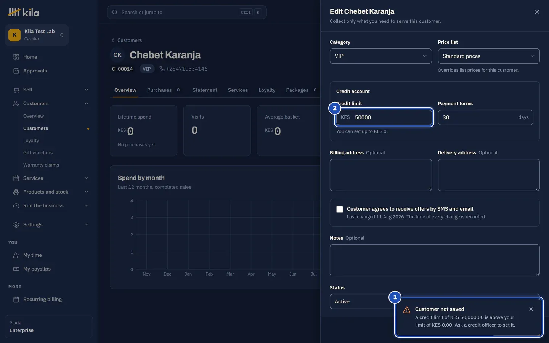This screenshot has width=549, height=343.
Task: Collapse the Customers menu chevron
Action: pyautogui.click(x=87, y=104)
